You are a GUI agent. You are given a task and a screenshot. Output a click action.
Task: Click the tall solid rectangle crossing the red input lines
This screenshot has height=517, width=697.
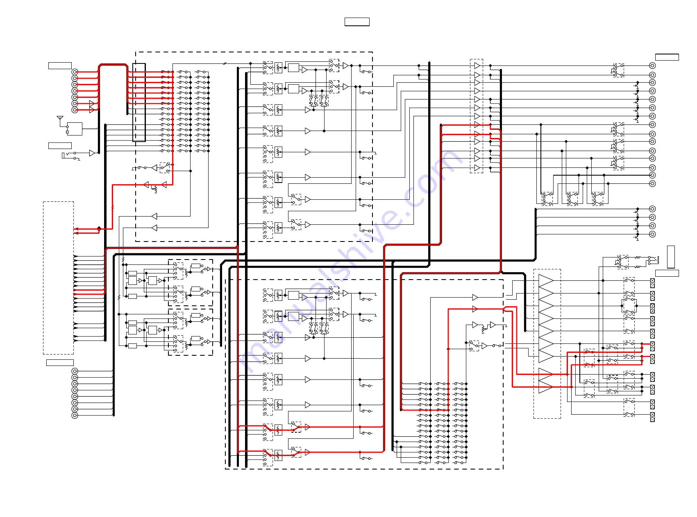[139, 102]
